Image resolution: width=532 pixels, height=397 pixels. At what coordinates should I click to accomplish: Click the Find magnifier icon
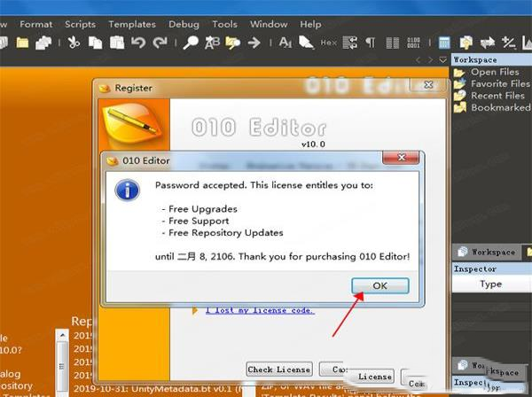tap(191, 43)
